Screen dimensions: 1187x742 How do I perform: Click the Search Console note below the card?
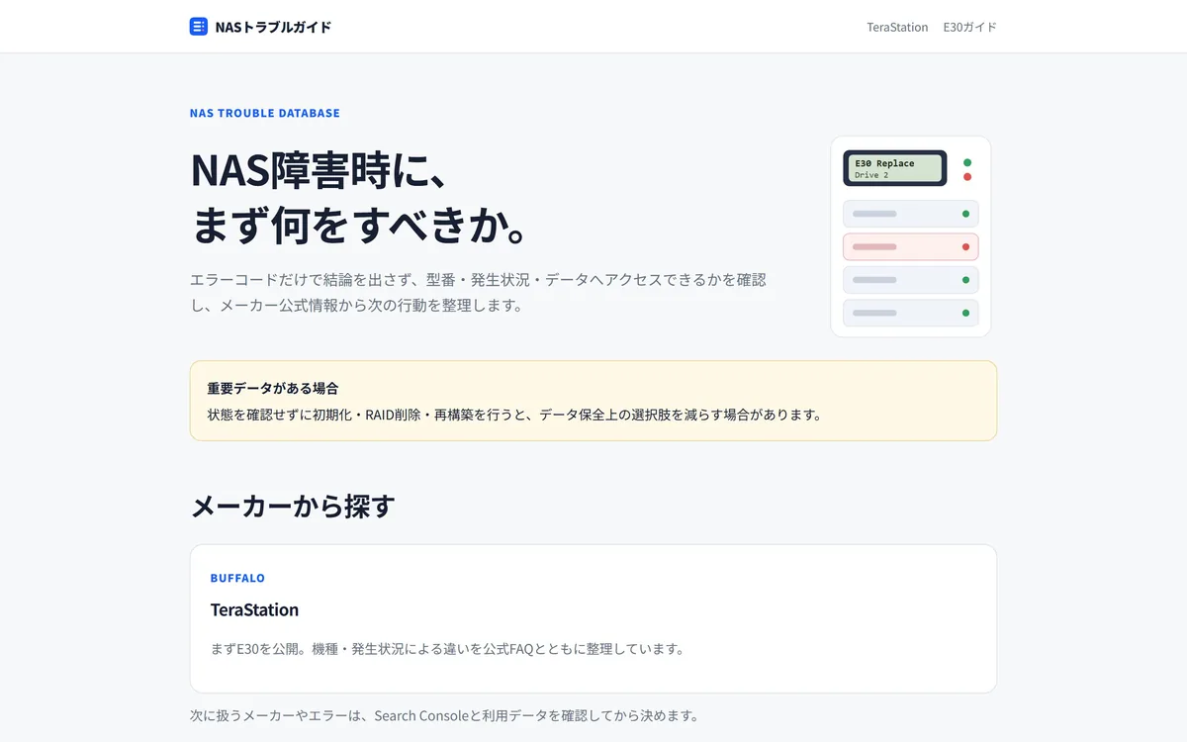click(x=444, y=714)
